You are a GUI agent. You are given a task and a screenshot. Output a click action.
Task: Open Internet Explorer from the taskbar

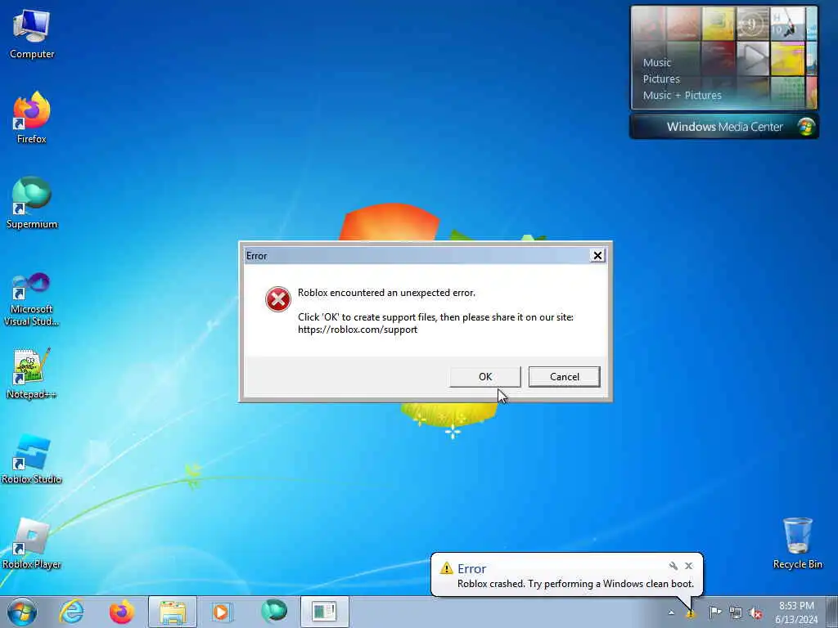coord(71,612)
